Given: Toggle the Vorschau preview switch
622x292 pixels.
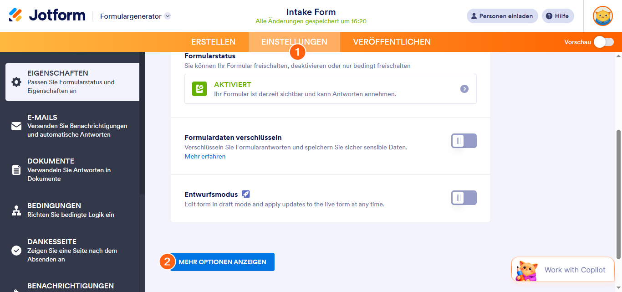Looking at the screenshot, I should click(603, 42).
